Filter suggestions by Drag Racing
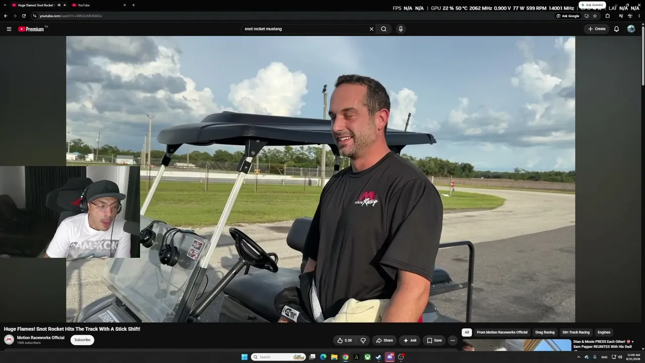This screenshot has height=363, width=645. tap(545, 332)
